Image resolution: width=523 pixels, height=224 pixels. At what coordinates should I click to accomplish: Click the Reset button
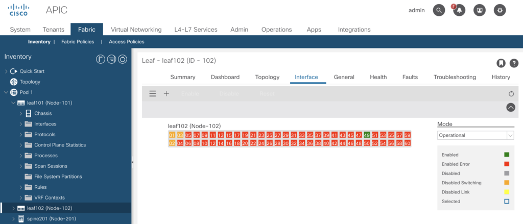(x=267, y=94)
